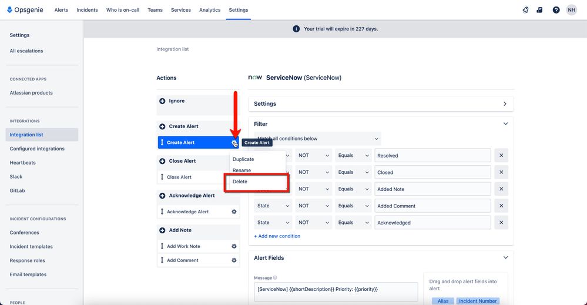The image size is (587, 305).
Task: Select Rename from the context menu
Action: click(x=242, y=170)
